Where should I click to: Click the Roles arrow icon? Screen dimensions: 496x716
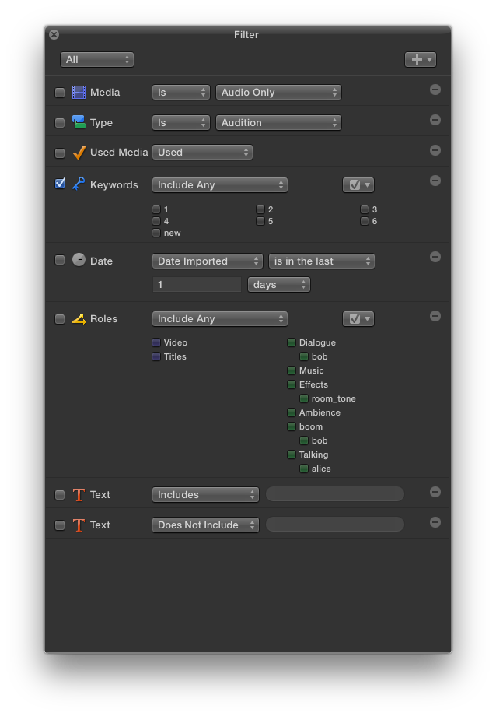click(x=79, y=318)
